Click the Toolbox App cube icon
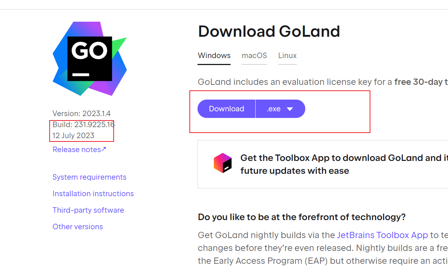The width and height of the screenshot is (448, 266). 223,163
